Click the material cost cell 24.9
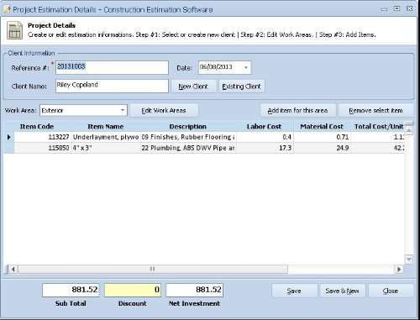420x320 pixels. point(322,148)
